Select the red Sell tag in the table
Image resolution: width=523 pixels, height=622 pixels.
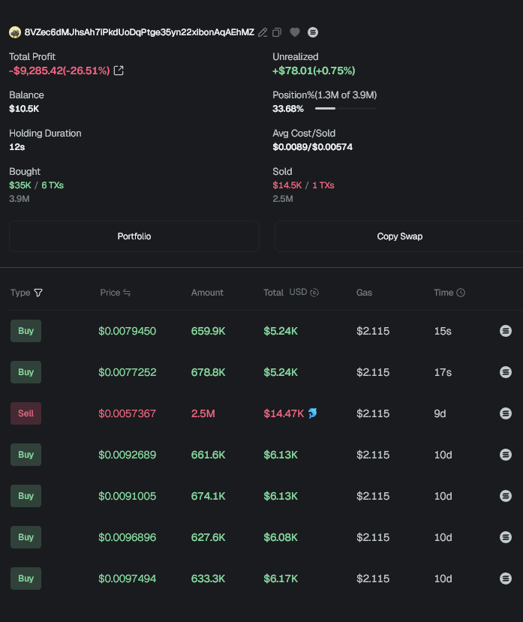26,413
